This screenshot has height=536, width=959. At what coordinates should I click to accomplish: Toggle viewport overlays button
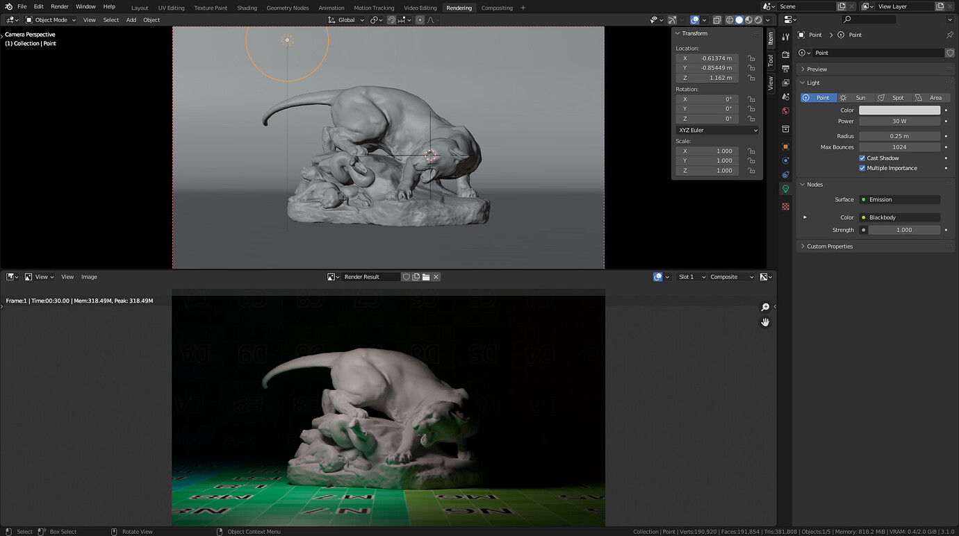[695, 20]
